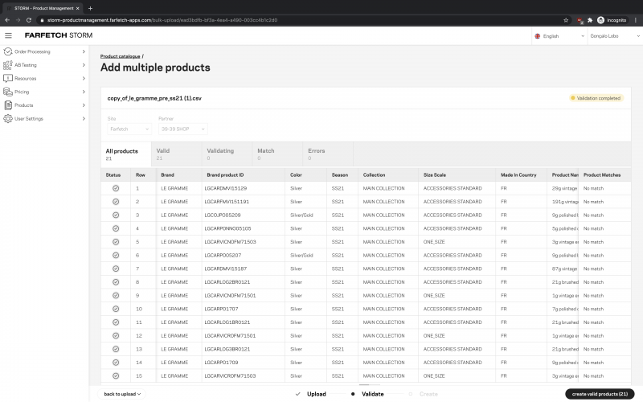Expand the Resources menu chevron
The image size is (643, 402).
tap(84, 78)
